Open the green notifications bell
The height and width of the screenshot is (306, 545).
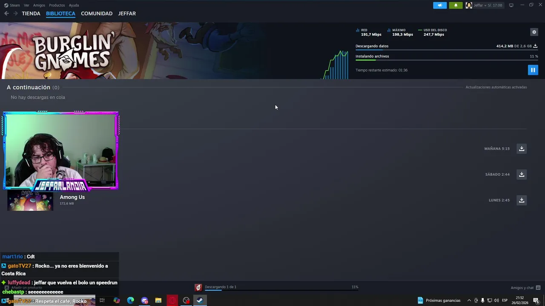(456, 5)
